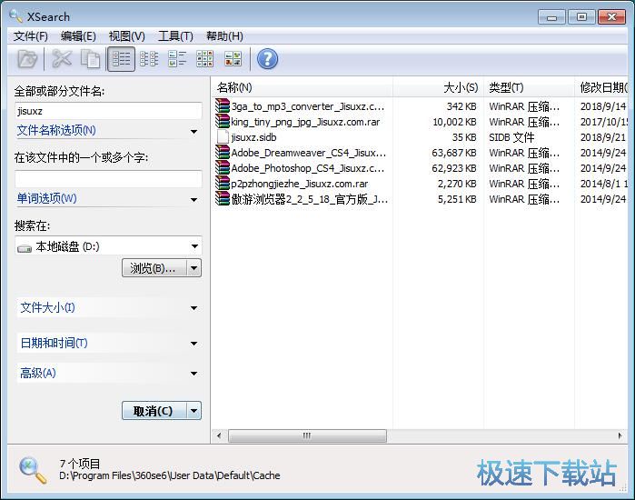Sort by 类型(T) column header
The width and height of the screenshot is (635, 500).
coord(529,87)
